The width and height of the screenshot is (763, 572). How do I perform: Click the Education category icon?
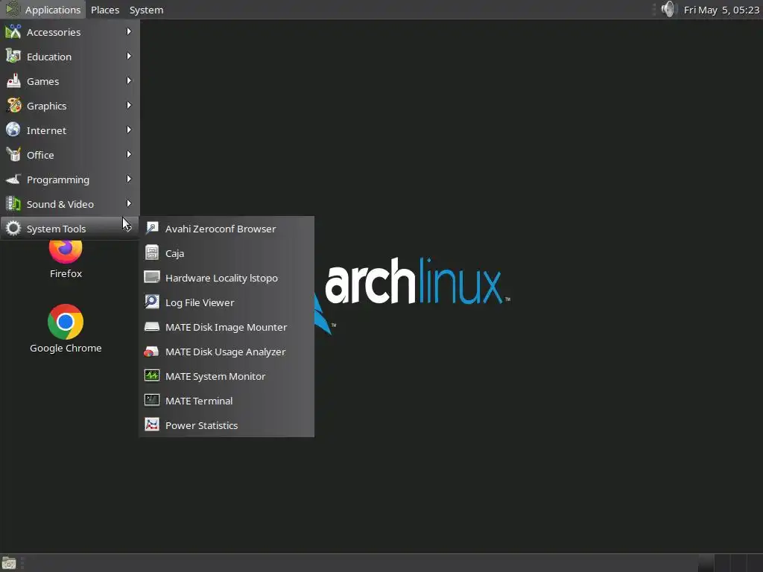coord(13,56)
